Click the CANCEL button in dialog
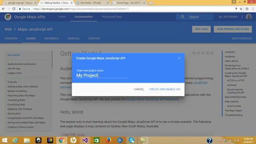 tap(139, 89)
